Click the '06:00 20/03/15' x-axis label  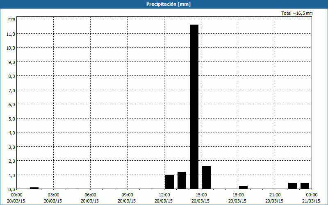(90, 198)
